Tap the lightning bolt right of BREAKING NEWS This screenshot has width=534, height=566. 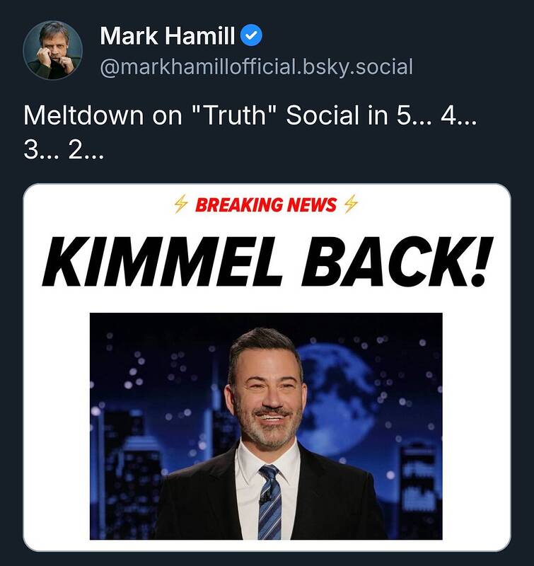[x=350, y=205]
